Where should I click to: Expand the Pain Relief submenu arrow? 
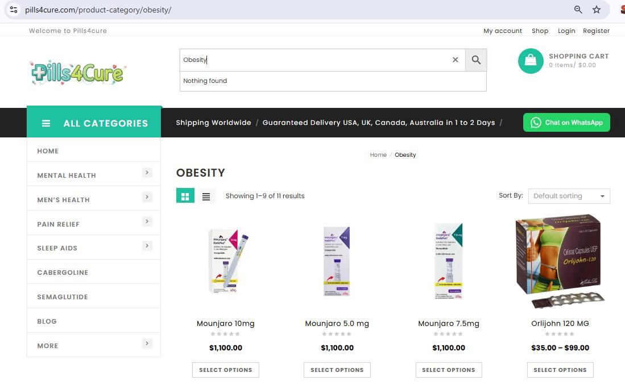tap(147, 221)
